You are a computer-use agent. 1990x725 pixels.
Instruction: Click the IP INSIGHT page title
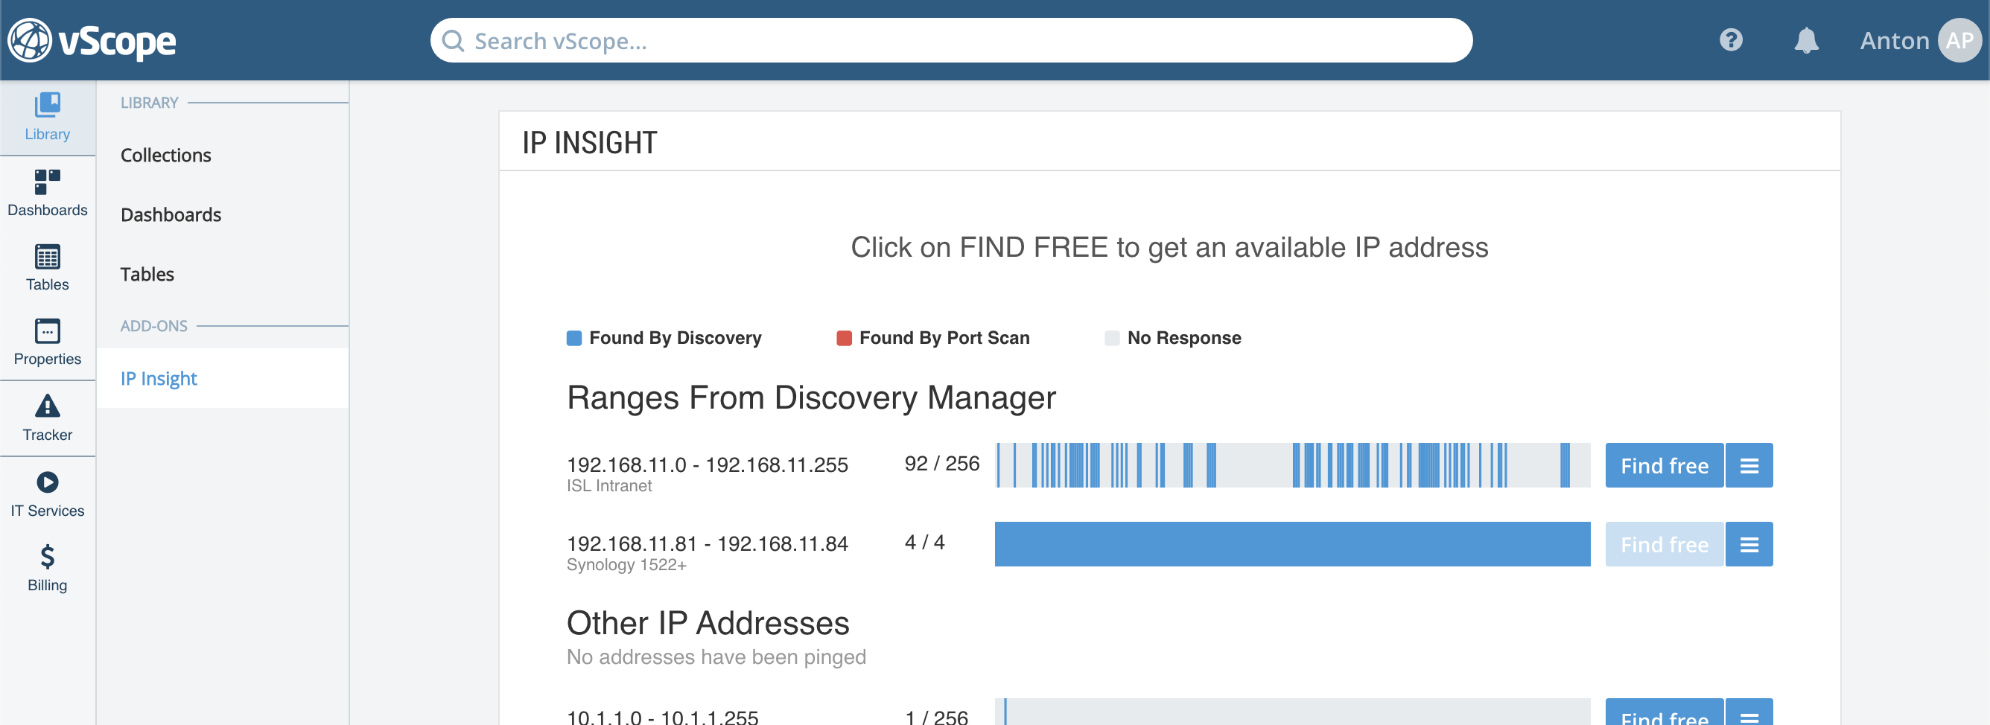(x=589, y=143)
